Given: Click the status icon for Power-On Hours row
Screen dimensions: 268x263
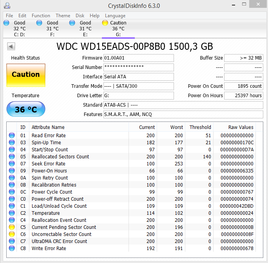Looking at the screenshot, I should (12, 170).
